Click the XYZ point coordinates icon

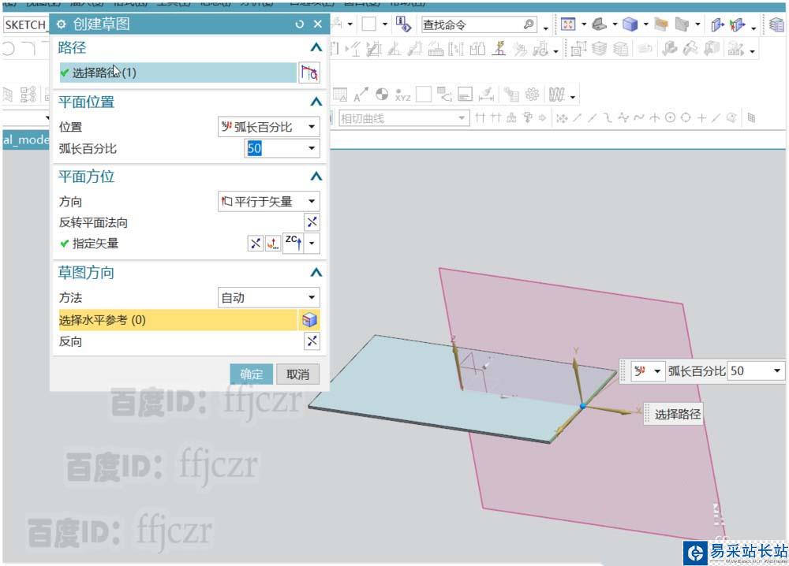tap(402, 95)
